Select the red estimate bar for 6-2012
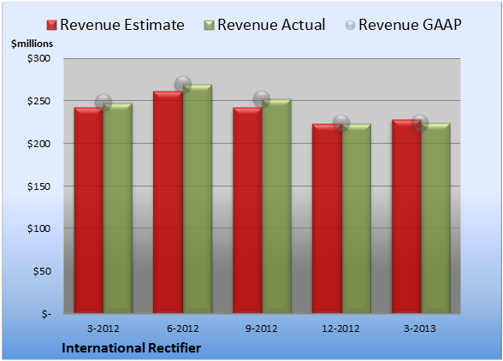 tap(168, 203)
